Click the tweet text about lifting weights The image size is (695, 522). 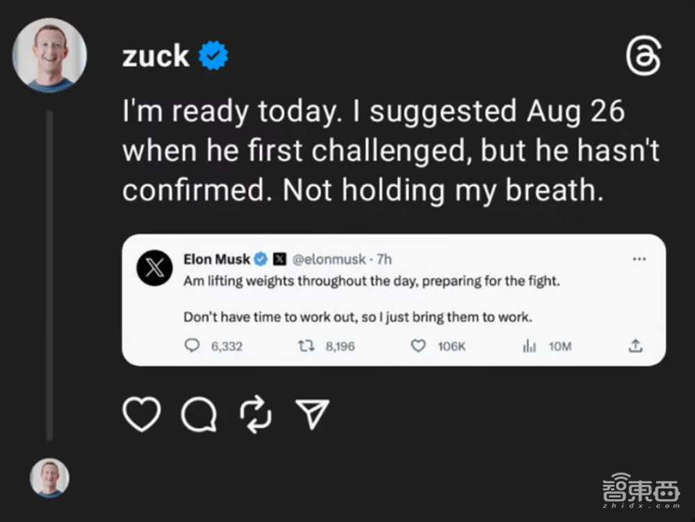point(371,282)
